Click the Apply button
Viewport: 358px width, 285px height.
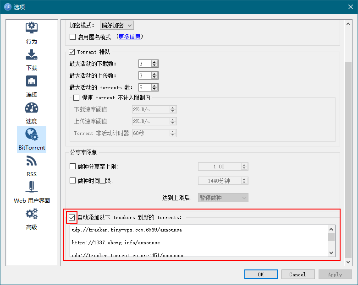click(x=335, y=274)
